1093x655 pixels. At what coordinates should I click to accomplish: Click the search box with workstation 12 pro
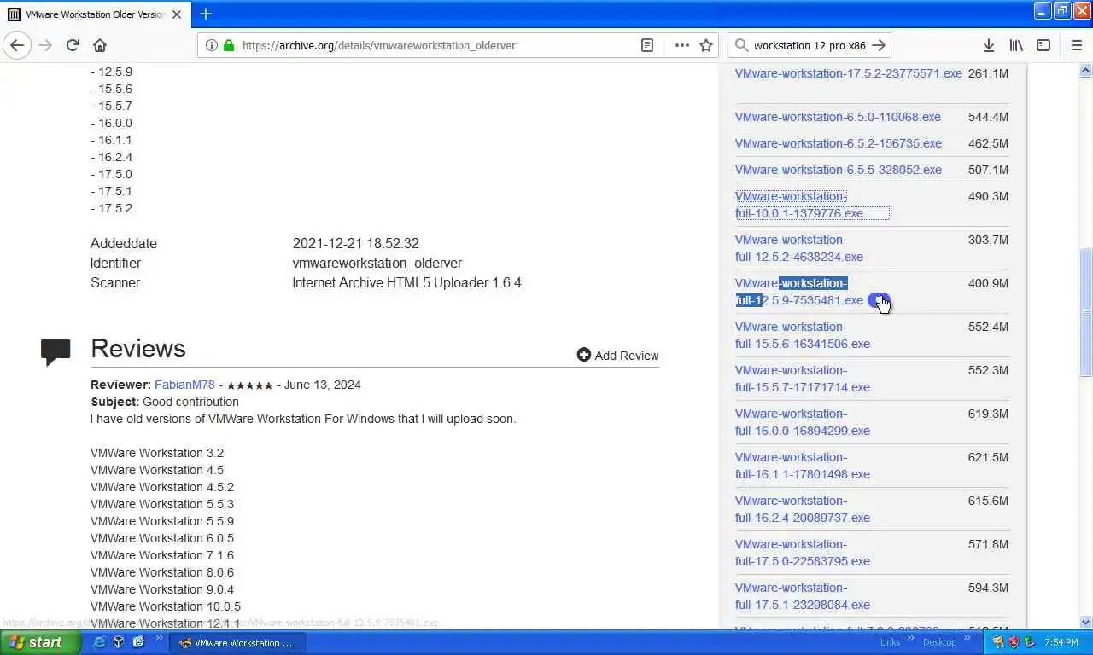click(809, 45)
